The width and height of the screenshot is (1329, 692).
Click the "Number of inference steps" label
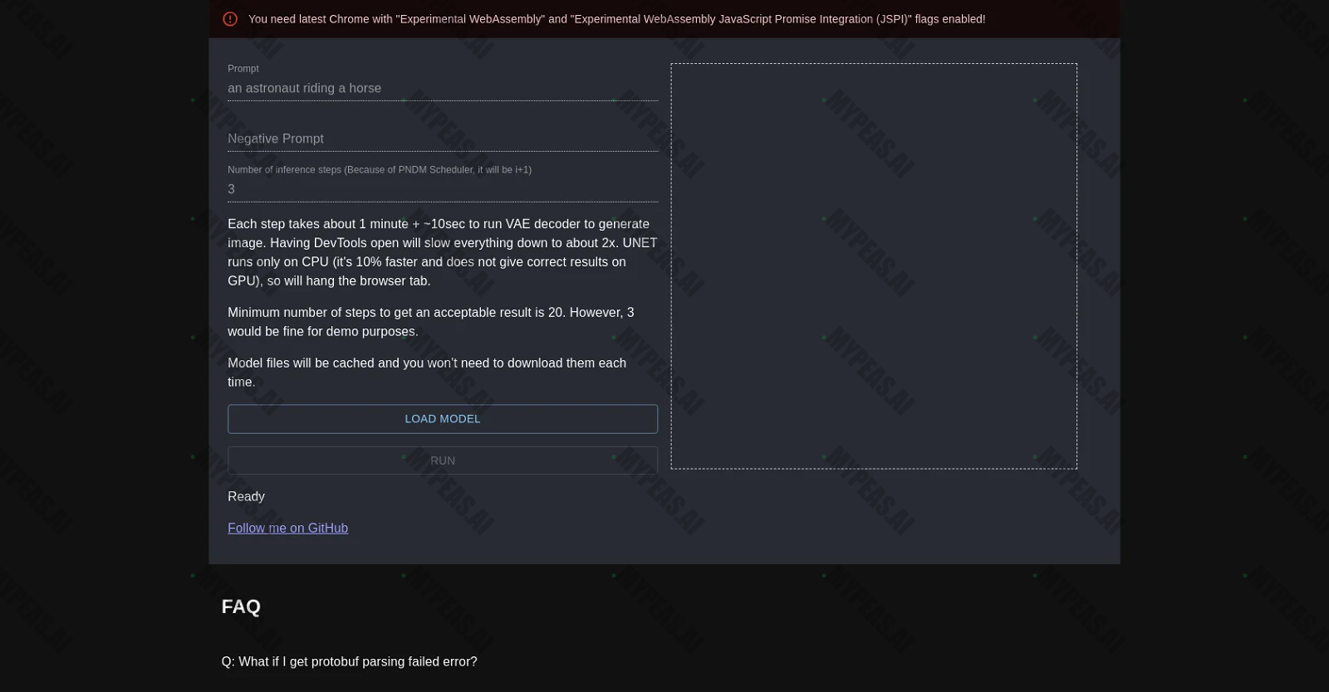(380, 169)
